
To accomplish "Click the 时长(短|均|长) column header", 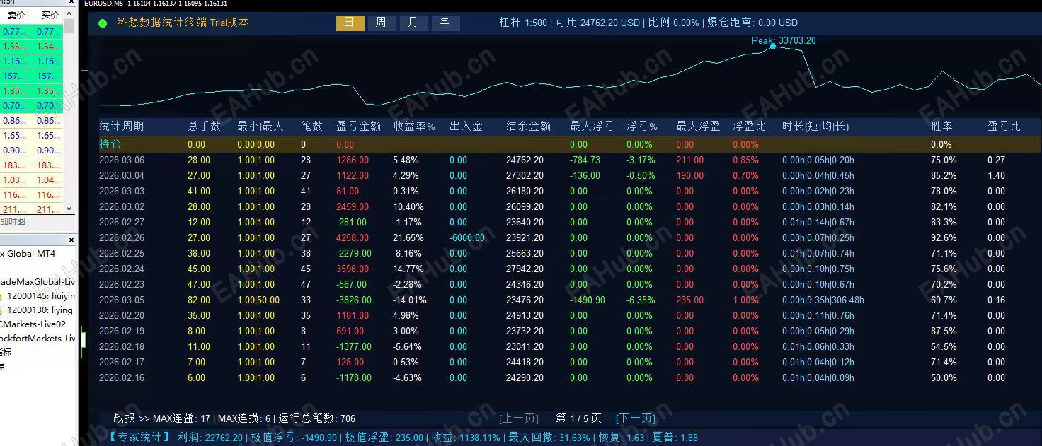I will pos(815,127).
